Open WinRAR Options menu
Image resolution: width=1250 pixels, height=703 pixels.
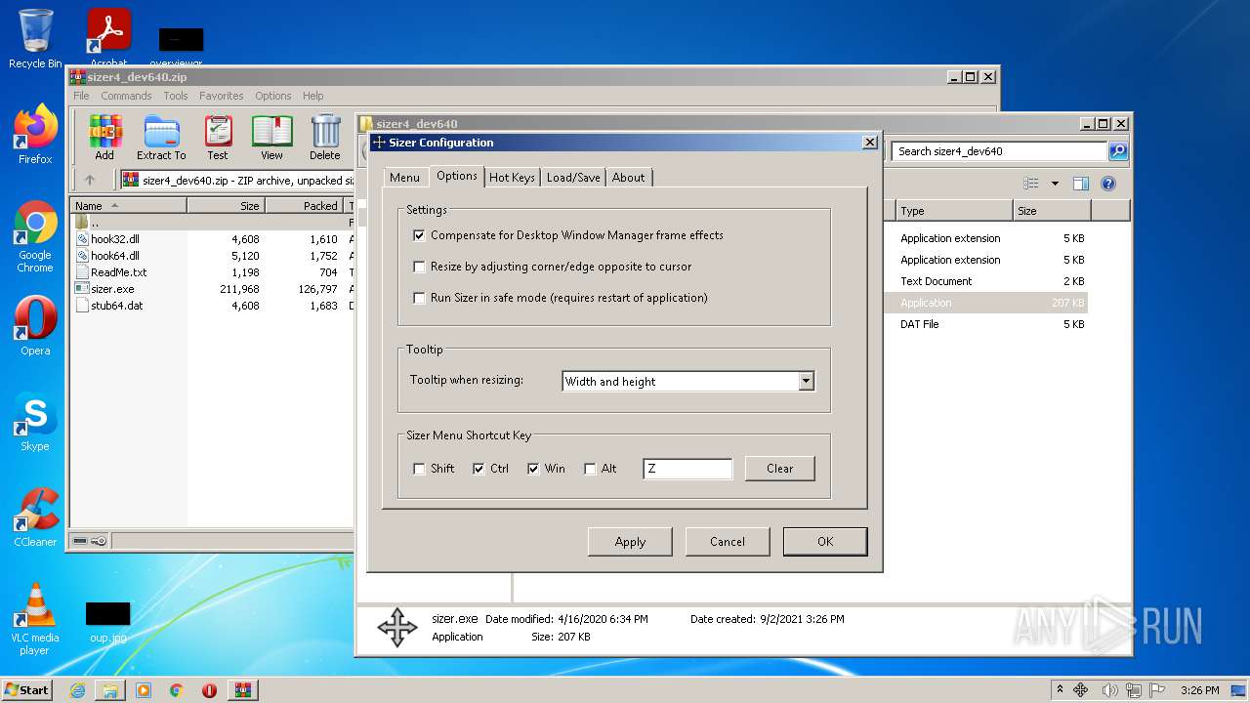tap(273, 96)
